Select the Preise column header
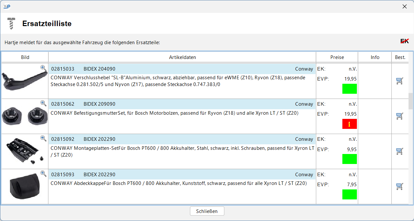This screenshot has height=221, width=414. coord(337,57)
